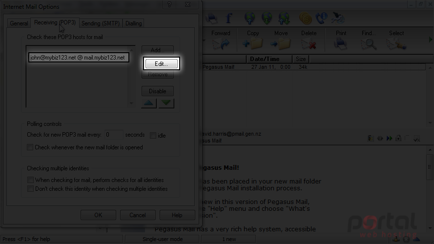Viewport: 434px width, 244px height.
Task: Click attachments view icon in preview bar
Action: coord(371,138)
